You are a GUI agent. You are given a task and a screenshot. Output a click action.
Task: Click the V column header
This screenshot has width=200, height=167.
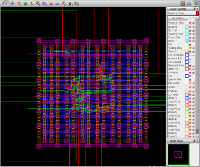click(190, 18)
